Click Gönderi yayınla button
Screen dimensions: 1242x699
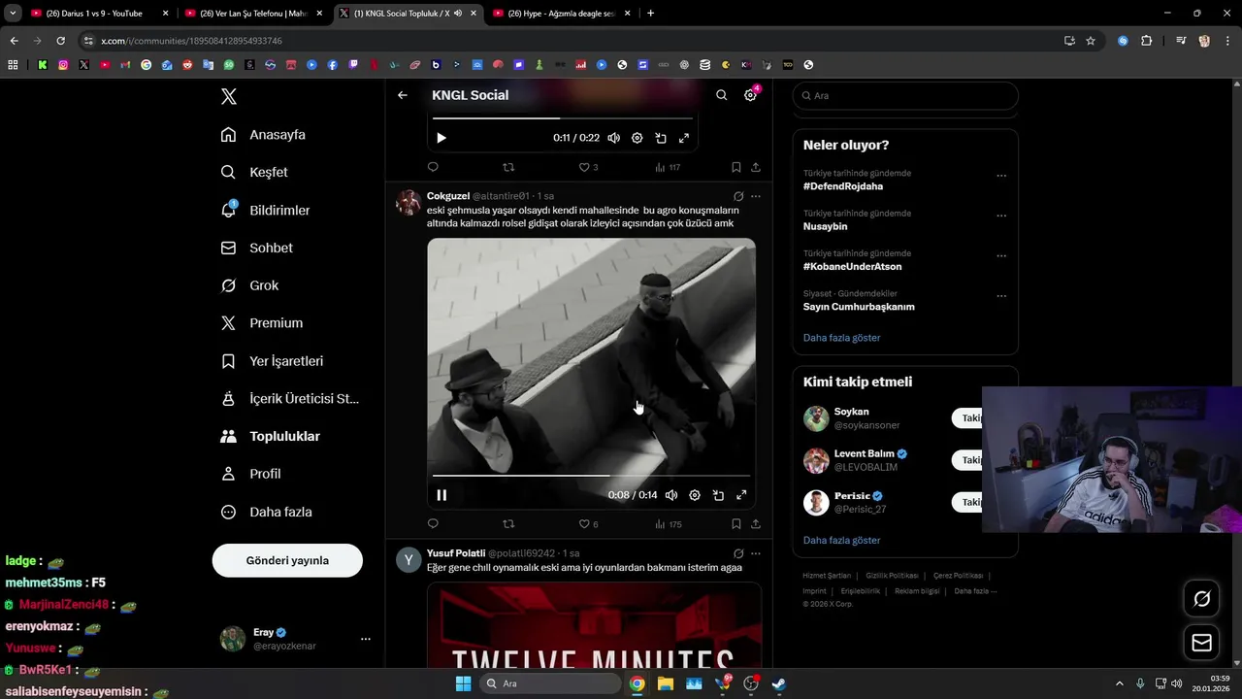tap(287, 560)
